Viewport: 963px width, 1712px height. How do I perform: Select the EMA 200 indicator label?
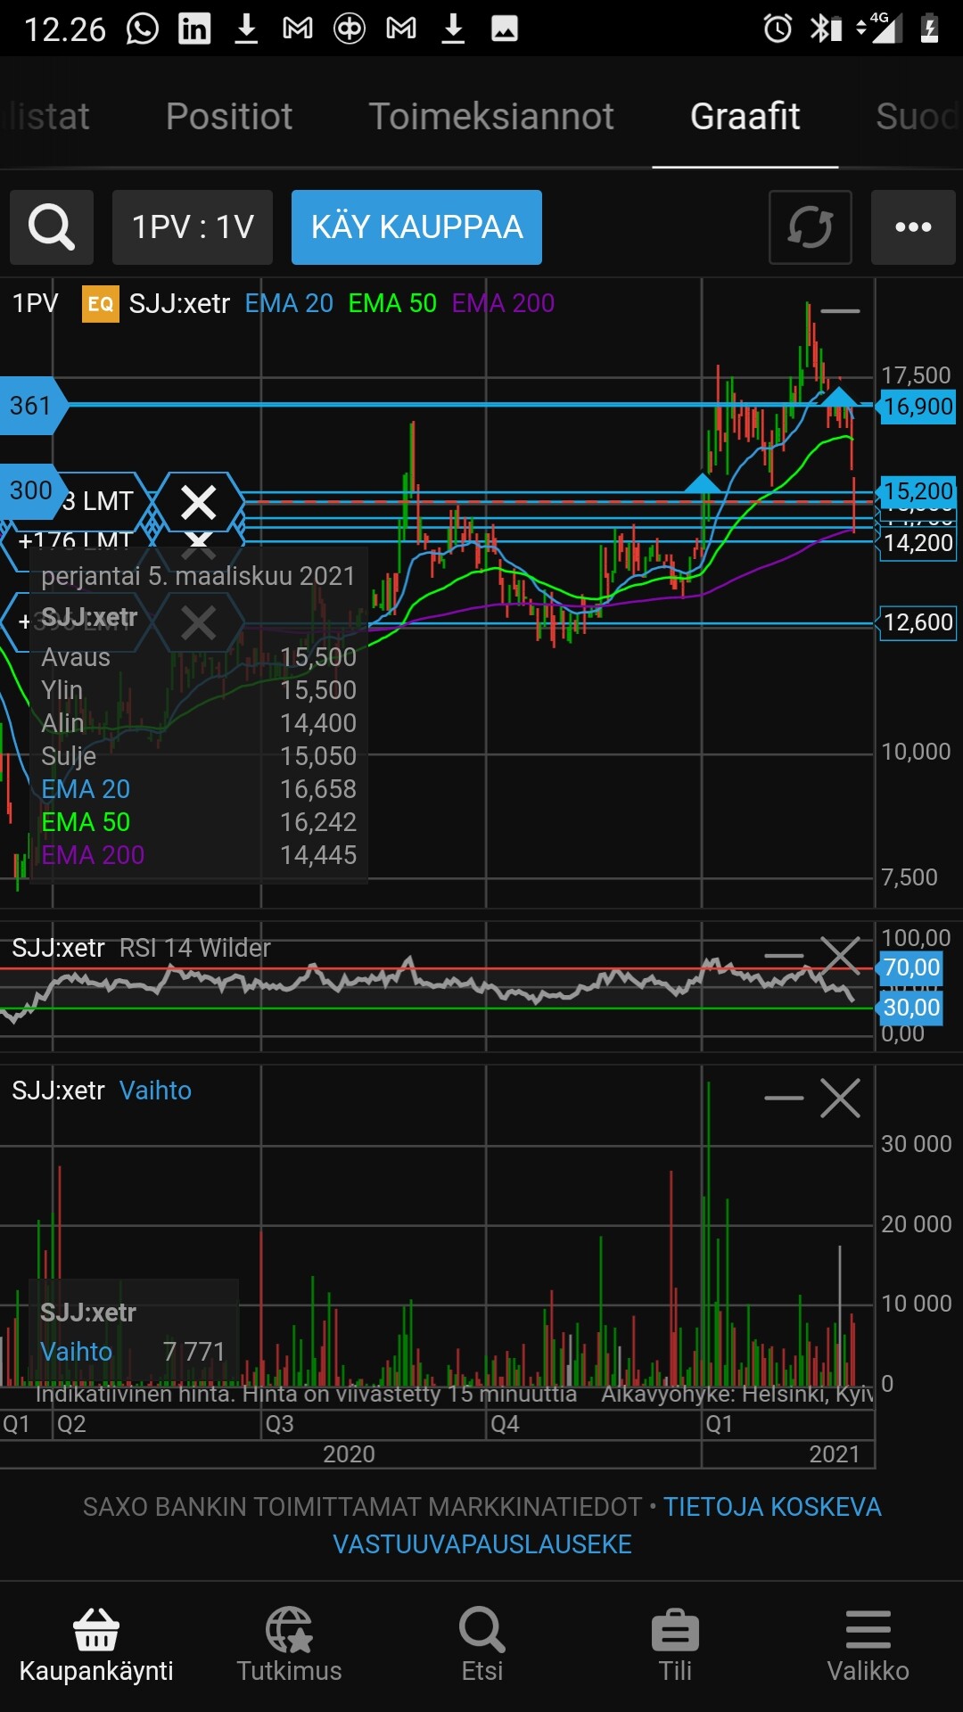503,303
